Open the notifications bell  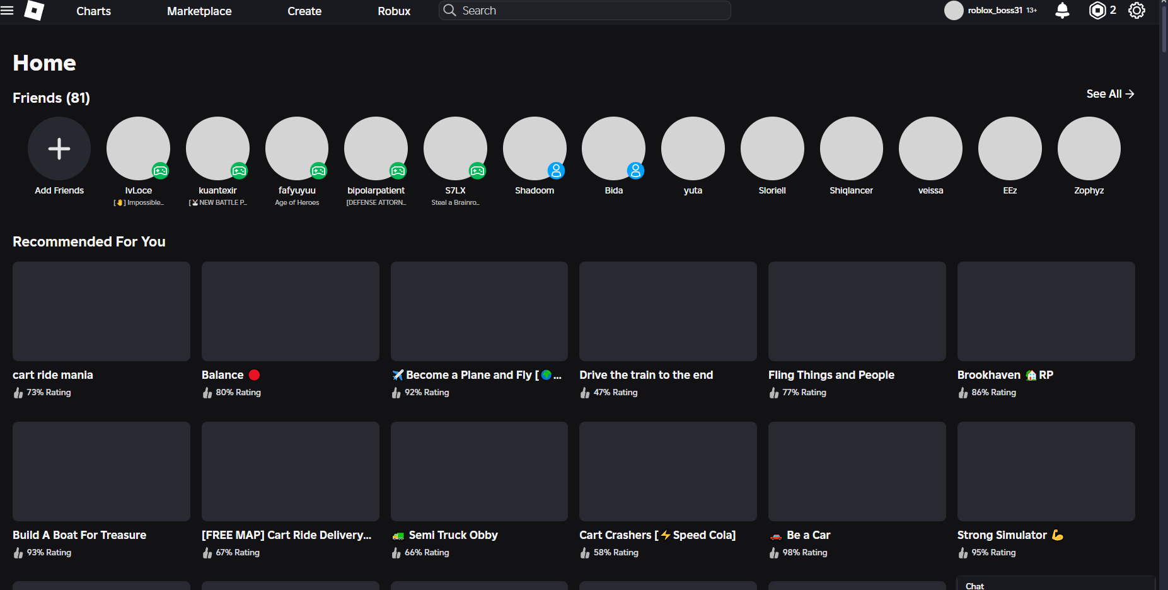[1062, 11]
